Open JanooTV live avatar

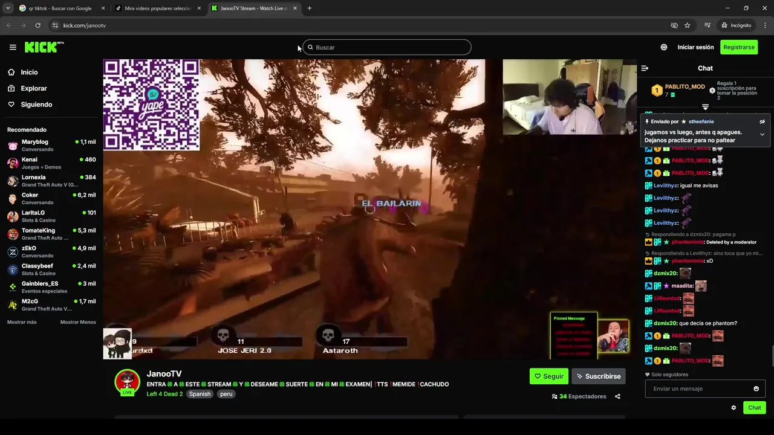pyautogui.click(x=127, y=382)
